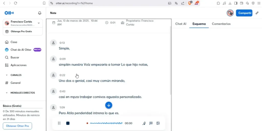Open the browser hamburger menu
The height and width of the screenshot is (131, 262).
[x=259, y=3]
